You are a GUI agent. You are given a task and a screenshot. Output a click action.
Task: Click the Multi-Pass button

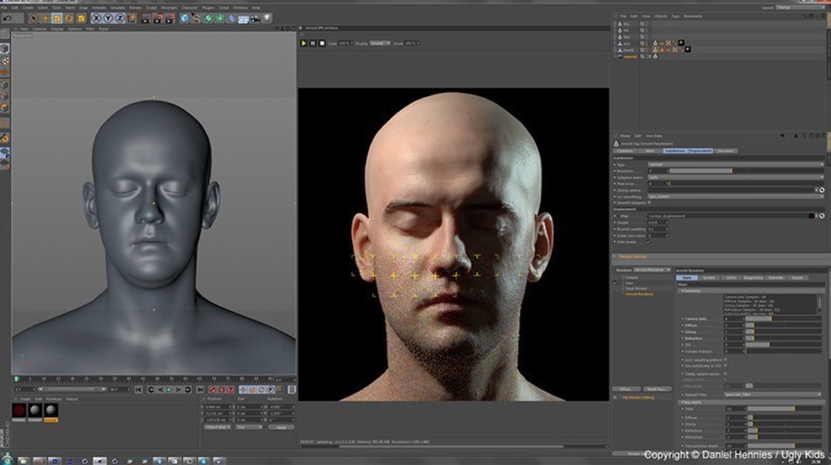658,388
